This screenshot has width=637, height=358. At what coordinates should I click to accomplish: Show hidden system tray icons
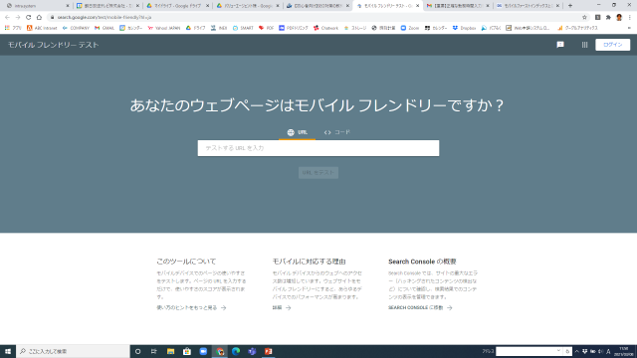click(x=576, y=351)
